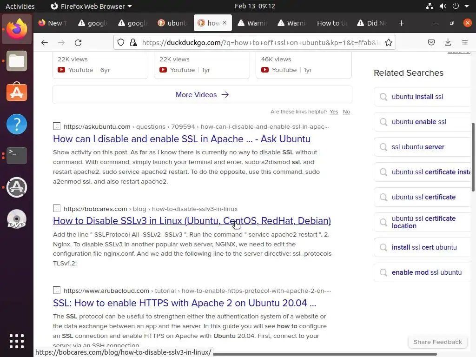476x357 pixels.
Task: Switch to the first 'Warni' tab
Action: (252, 23)
